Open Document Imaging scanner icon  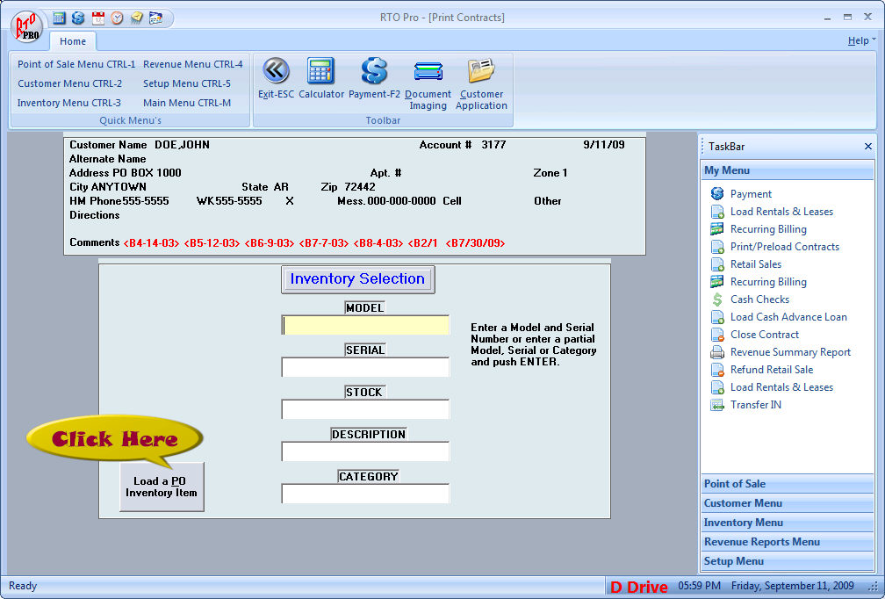pyautogui.click(x=428, y=72)
